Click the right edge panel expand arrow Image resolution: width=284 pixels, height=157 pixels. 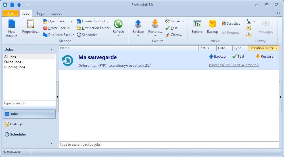click(x=280, y=97)
